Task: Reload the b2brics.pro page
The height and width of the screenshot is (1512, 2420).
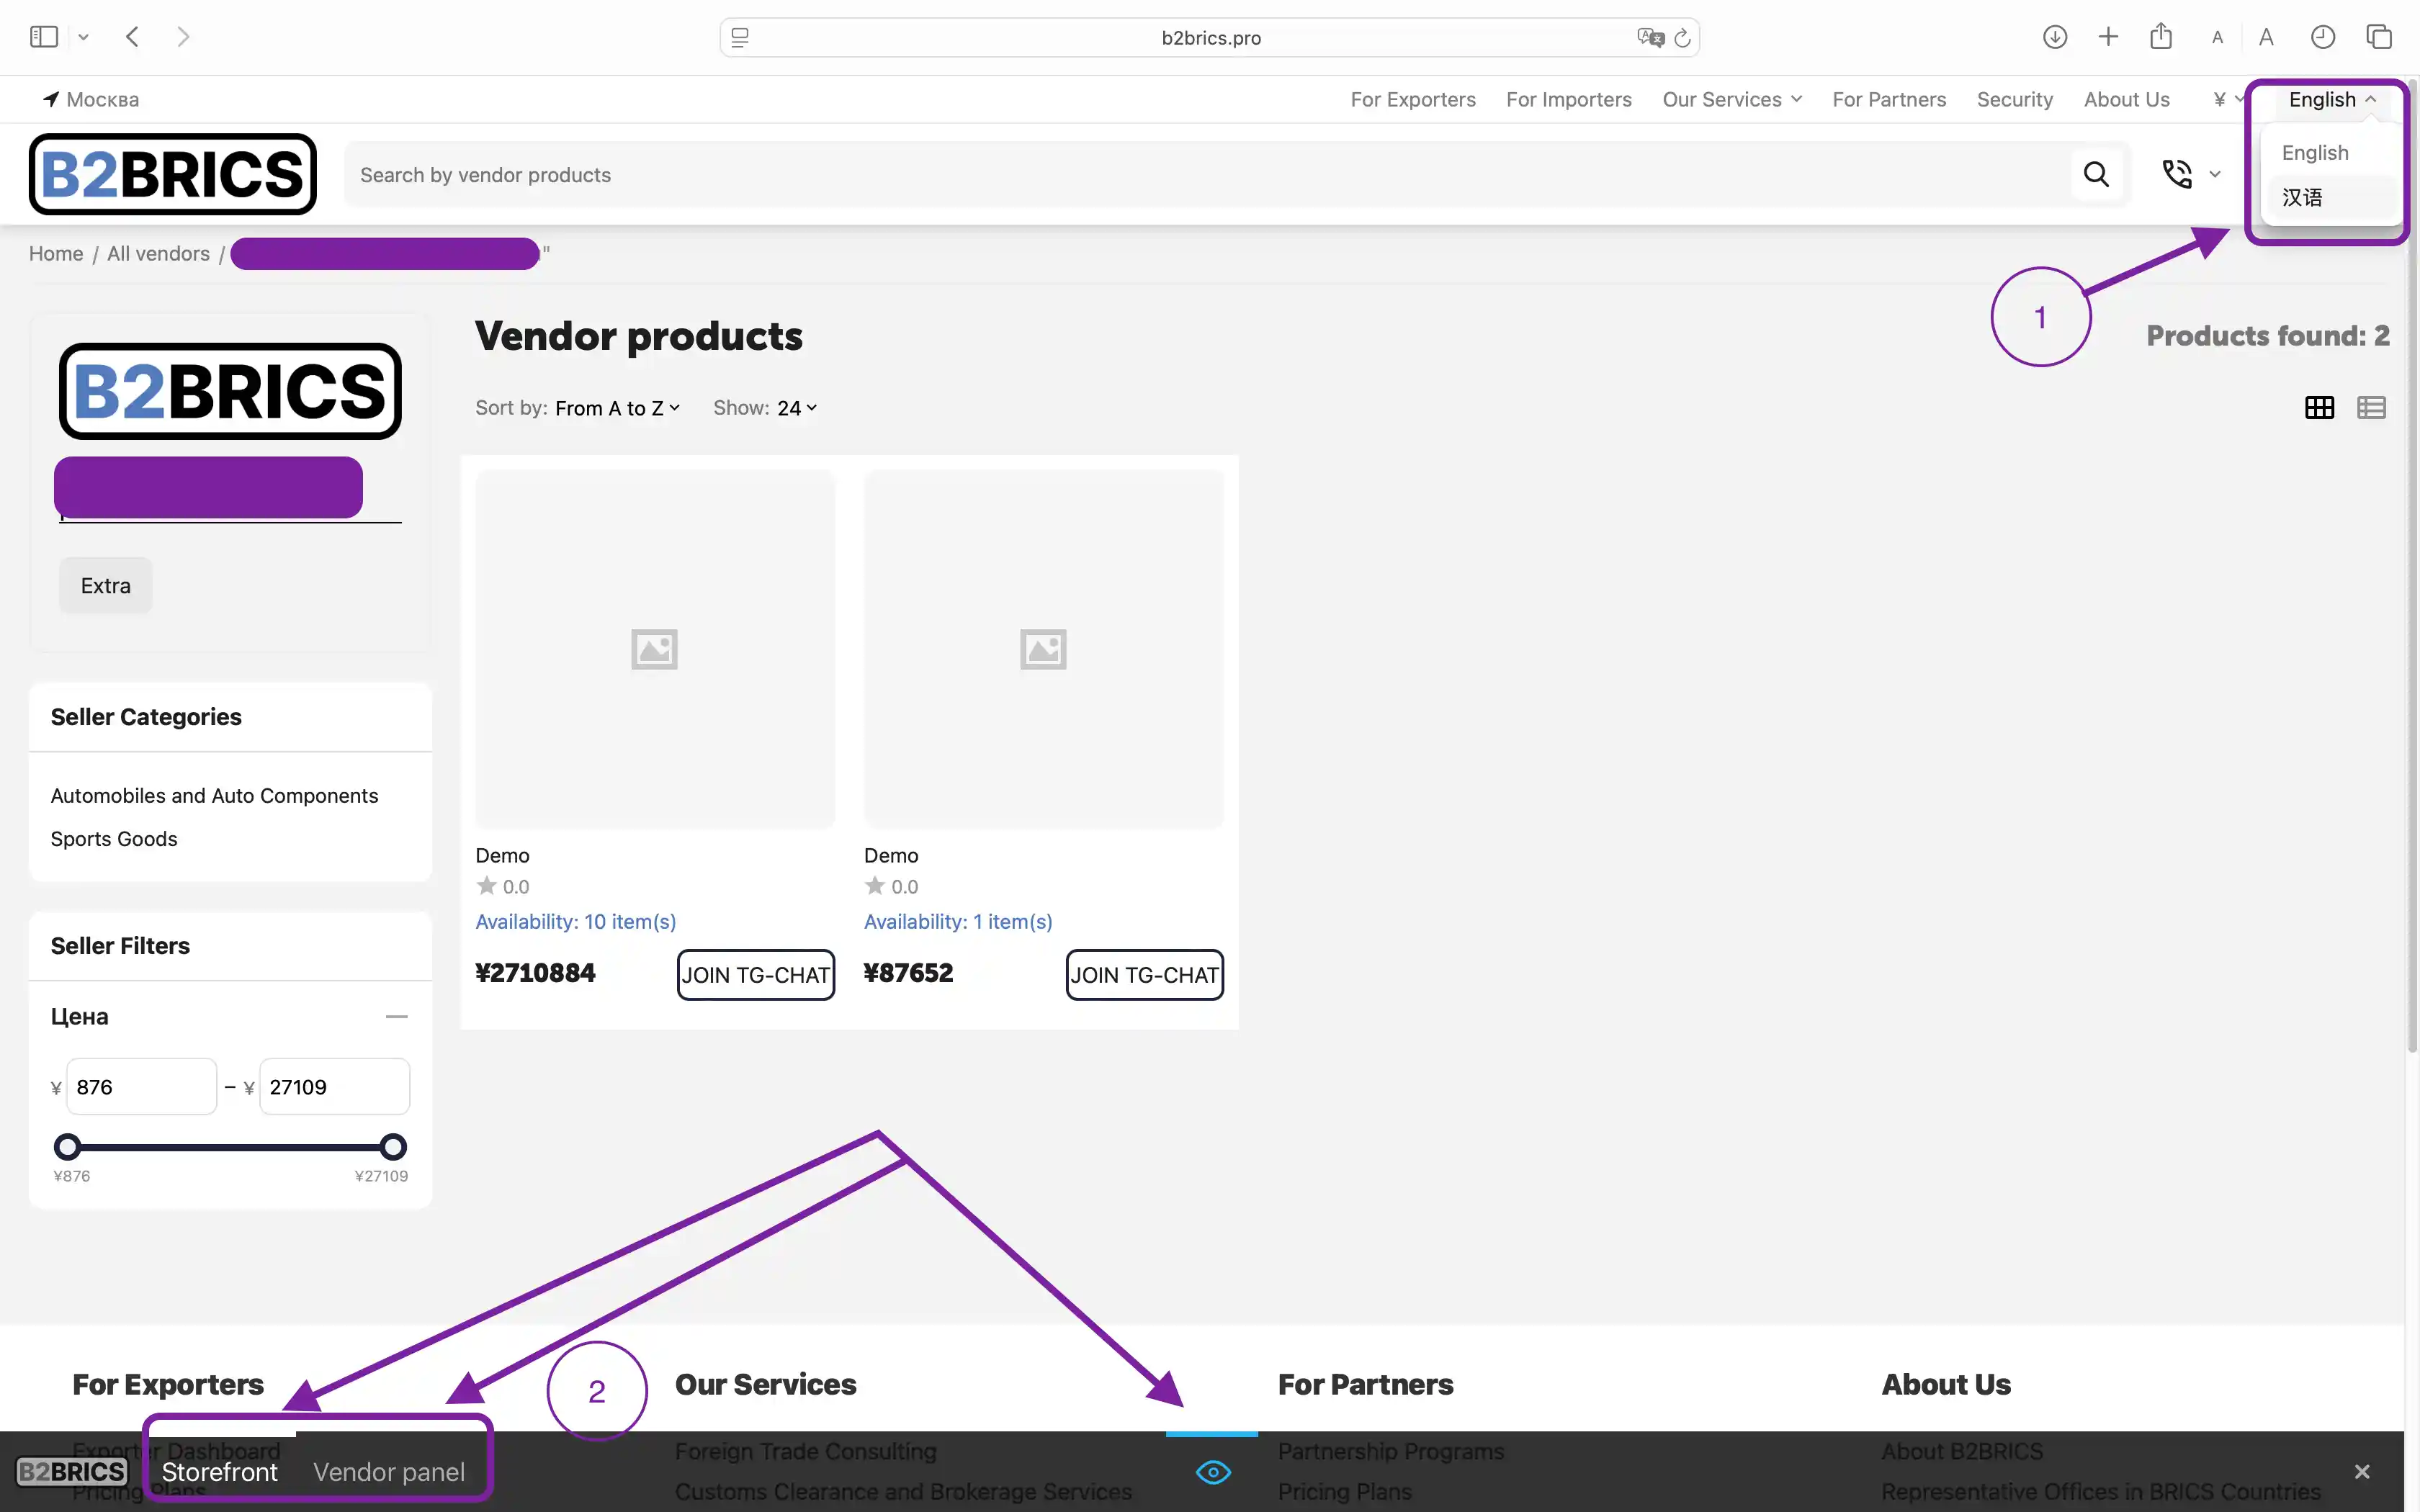Action: 1682,38
